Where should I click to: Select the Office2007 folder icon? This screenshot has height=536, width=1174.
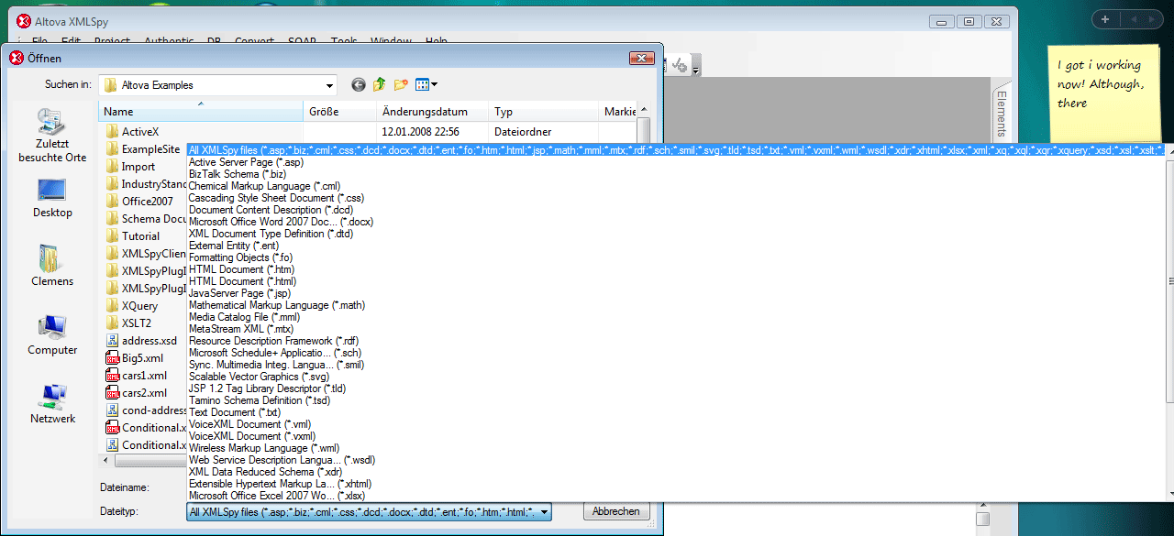point(112,202)
